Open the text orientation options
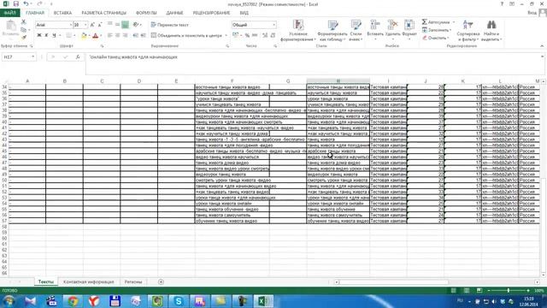The image size is (547, 308). pos(137,25)
